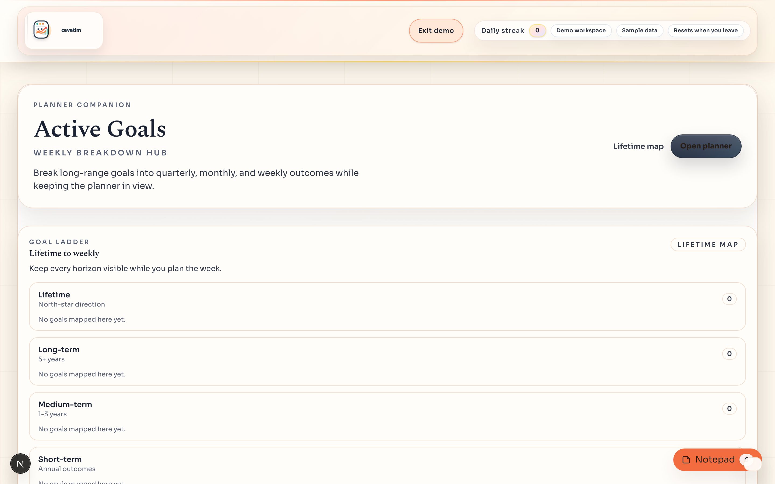Select the LIFETIME MAP pill tag
This screenshot has width=775, height=484.
point(708,245)
